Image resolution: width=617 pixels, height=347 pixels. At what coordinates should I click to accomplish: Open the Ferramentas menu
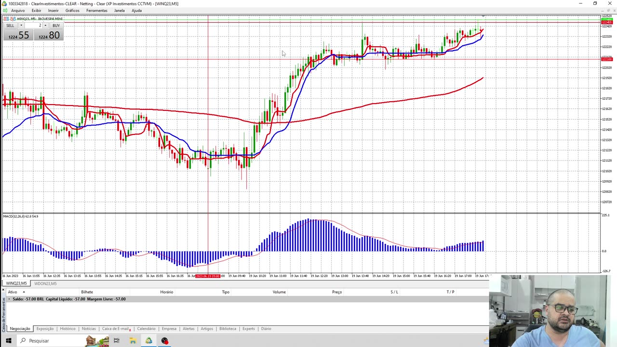click(96, 11)
